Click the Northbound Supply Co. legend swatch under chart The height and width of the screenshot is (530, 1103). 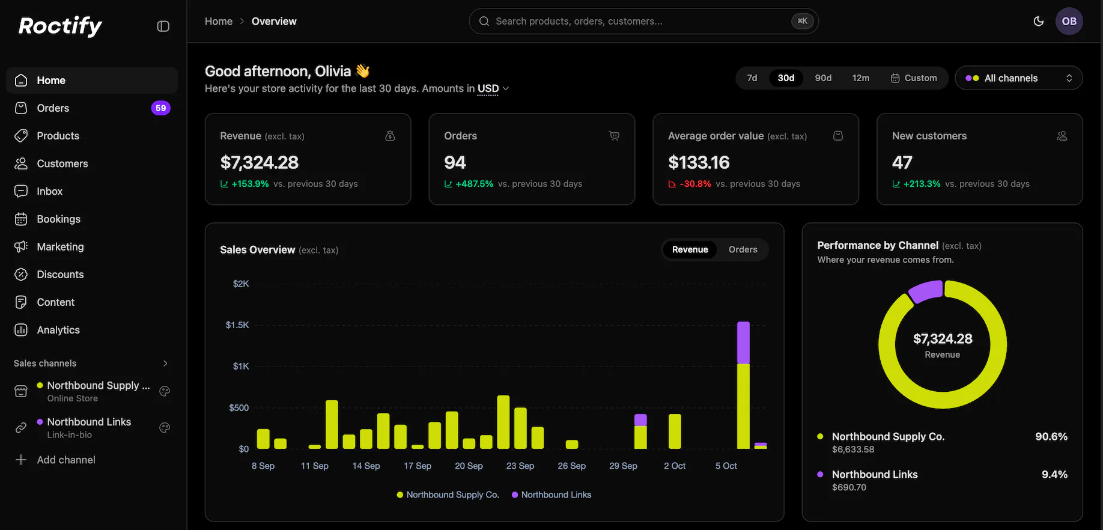tap(400, 495)
